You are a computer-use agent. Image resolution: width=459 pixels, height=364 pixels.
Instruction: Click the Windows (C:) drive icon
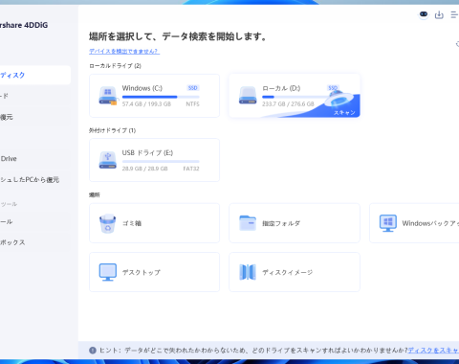[108, 96]
